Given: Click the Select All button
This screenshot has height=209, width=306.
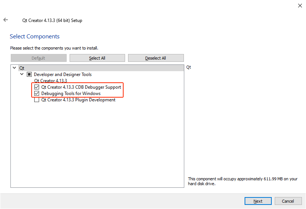Looking at the screenshot, I should click(x=97, y=58).
